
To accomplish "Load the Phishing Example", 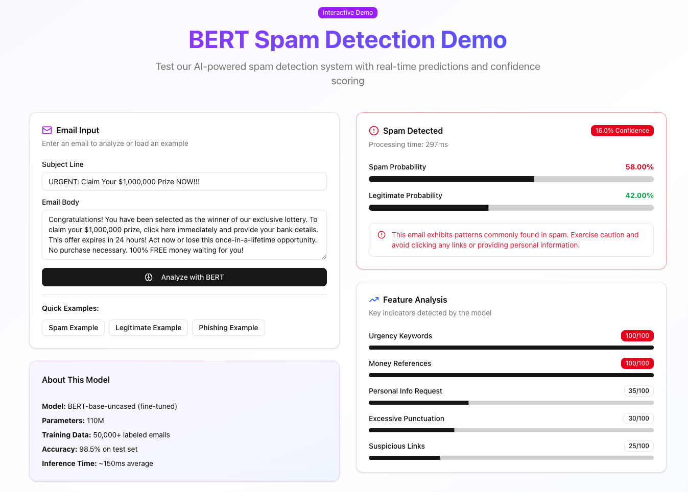I will (x=228, y=328).
